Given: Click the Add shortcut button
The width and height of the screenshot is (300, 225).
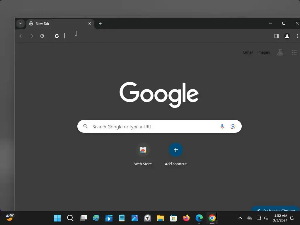Looking at the screenshot, I should 176,155.
